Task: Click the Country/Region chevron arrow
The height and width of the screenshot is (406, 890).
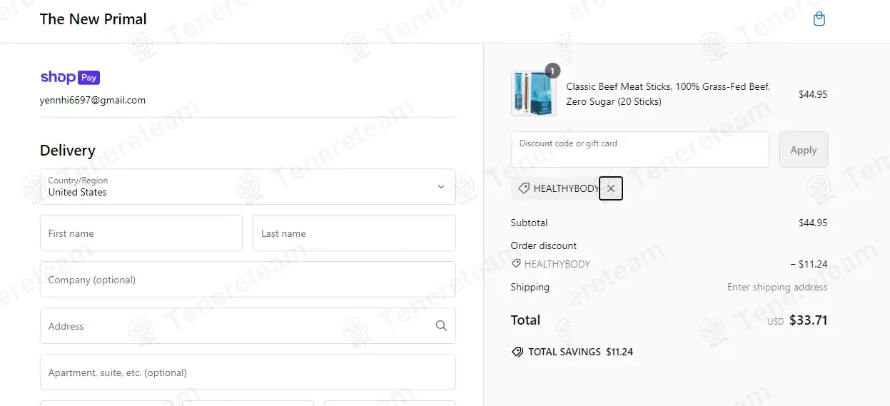Action: 441,187
